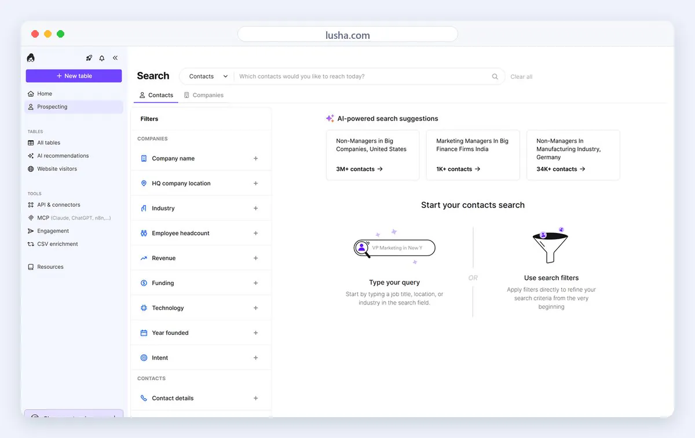This screenshot has height=438, width=695.
Task: Click the Industry filter icon
Action: pyautogui.click(x=144, y=208)
